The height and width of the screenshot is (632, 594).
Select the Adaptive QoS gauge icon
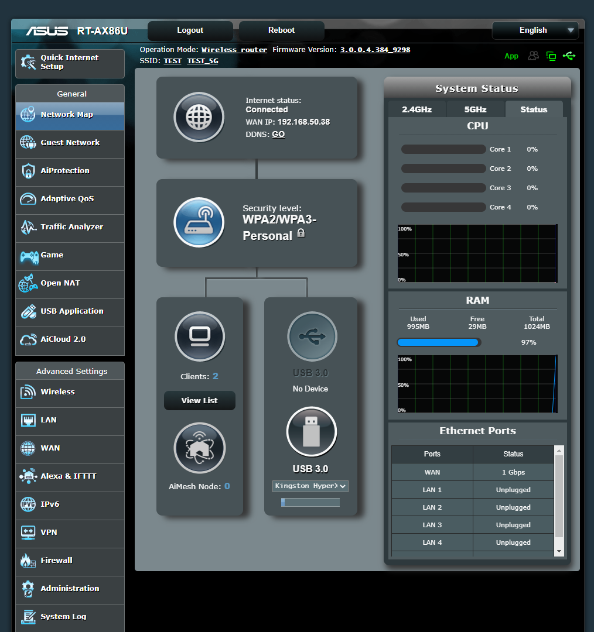point(27,200)
